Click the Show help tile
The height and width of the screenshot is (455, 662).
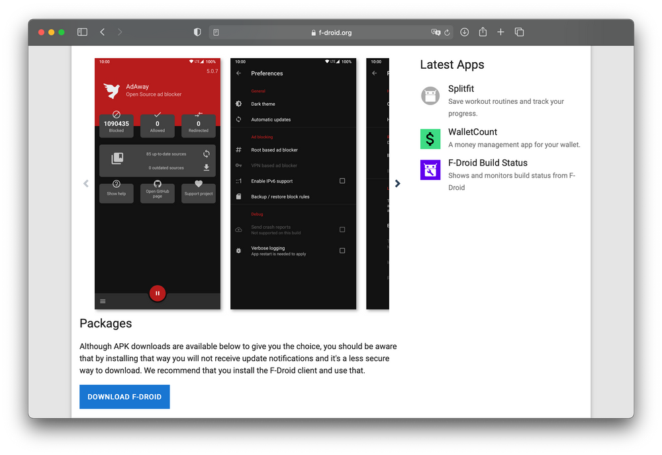point(117,193)
